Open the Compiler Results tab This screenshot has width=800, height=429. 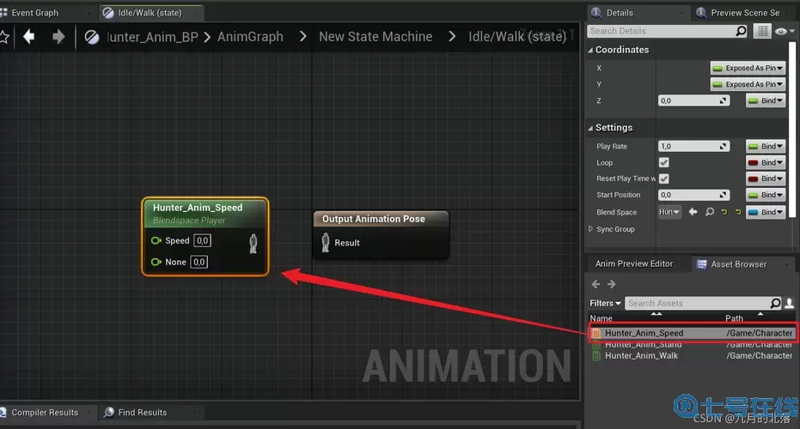pyautogui.click(x=45, y=412)
